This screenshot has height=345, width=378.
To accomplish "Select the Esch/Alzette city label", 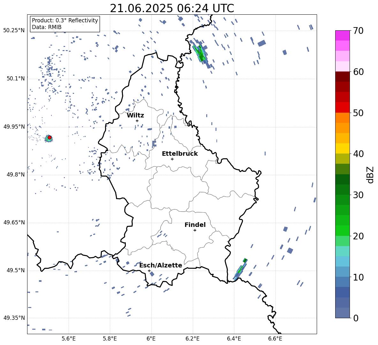I will [161, 265].
